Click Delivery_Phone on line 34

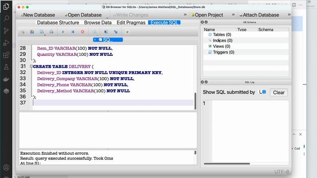(x=53, y=85)
